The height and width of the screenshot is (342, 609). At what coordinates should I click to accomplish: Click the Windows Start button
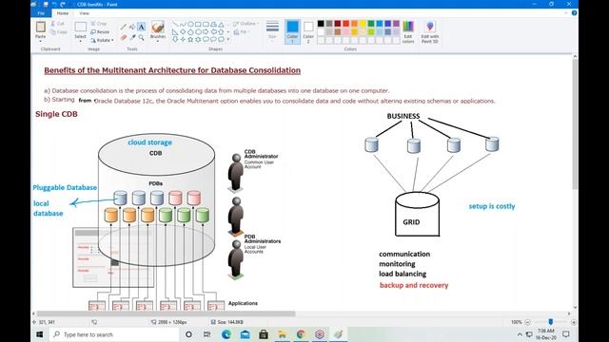click(x=40, y=334)
